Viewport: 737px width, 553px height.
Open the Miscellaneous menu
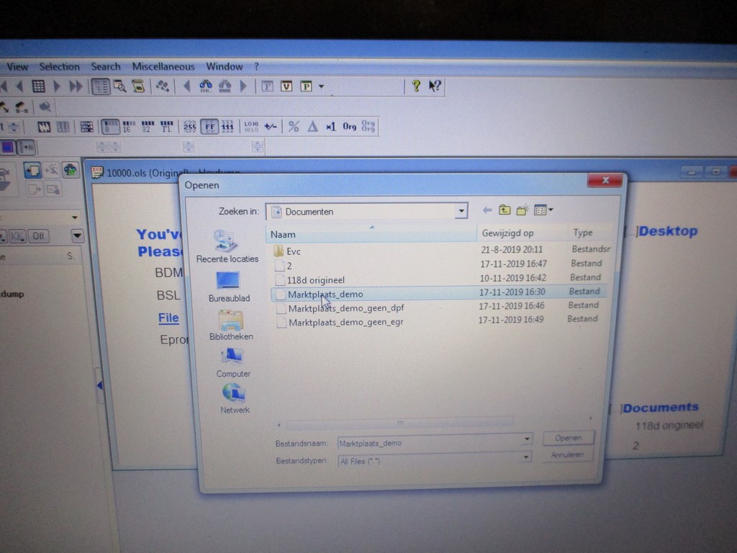tap(163, 66)
